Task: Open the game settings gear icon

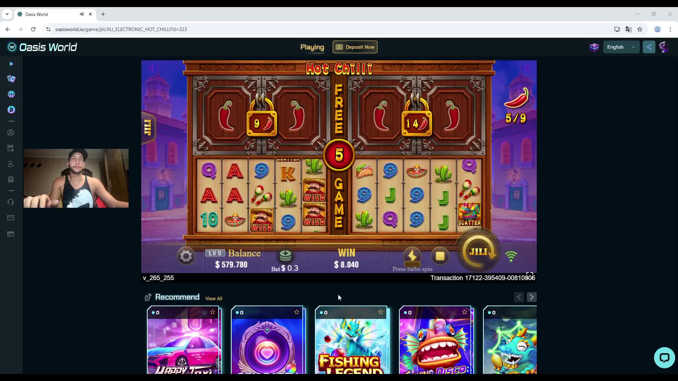Action: (x=186, y=256)
